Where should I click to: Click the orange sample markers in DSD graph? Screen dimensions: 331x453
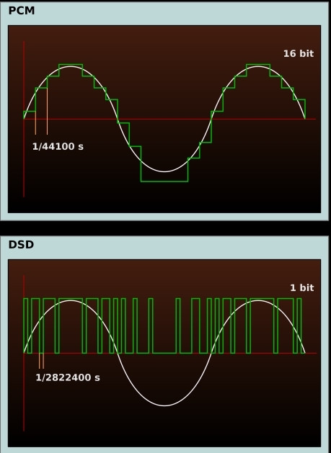(41, 361)
